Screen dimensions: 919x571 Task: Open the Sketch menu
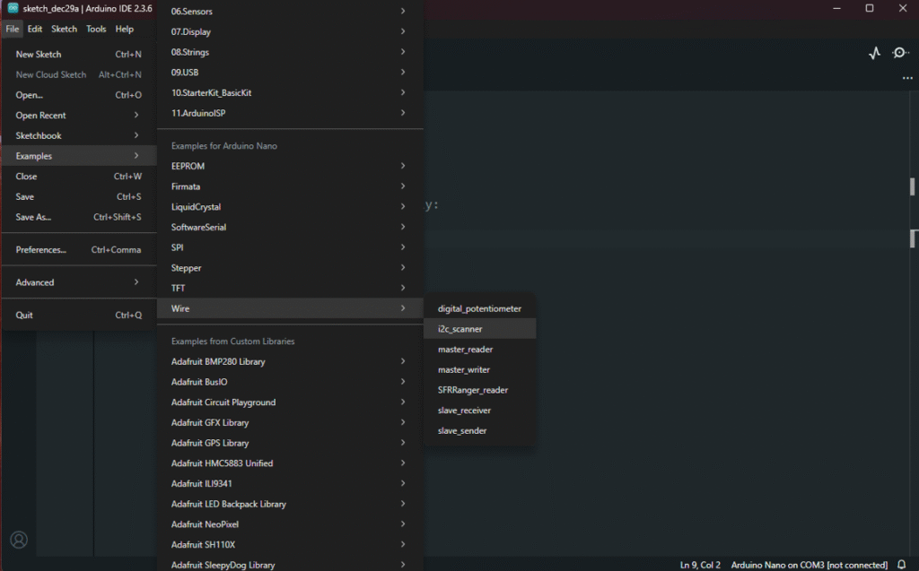(x=64, y=29)
